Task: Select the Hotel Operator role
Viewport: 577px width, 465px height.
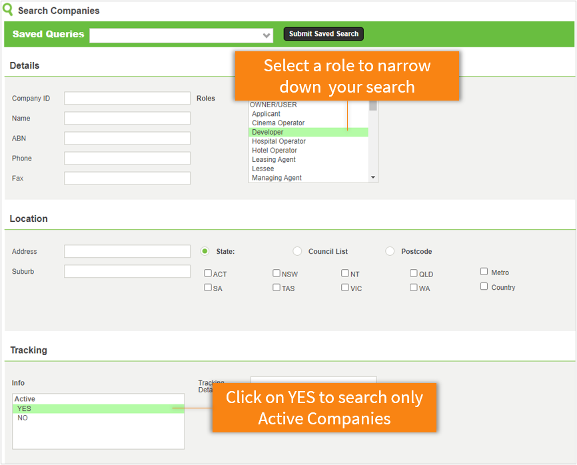Action: (308, 151)
